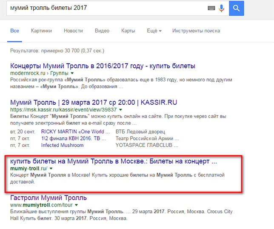Expand arrow beside www.mumiytroll.com/tour
274x229 pixels.
(x=76, y=205)
